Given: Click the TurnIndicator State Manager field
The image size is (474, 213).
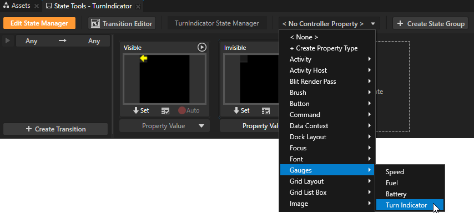Looking at the screenshot, I should coord(217,23).
